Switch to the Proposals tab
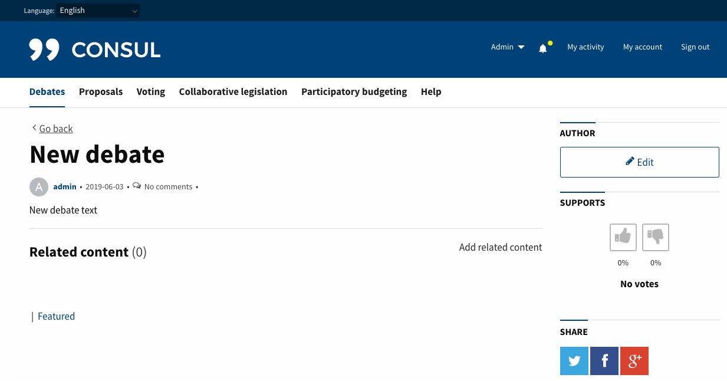 (101, 92)
